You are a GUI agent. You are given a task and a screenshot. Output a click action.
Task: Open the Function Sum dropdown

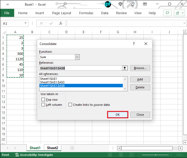pyautogui.click(x=77, y=57)
